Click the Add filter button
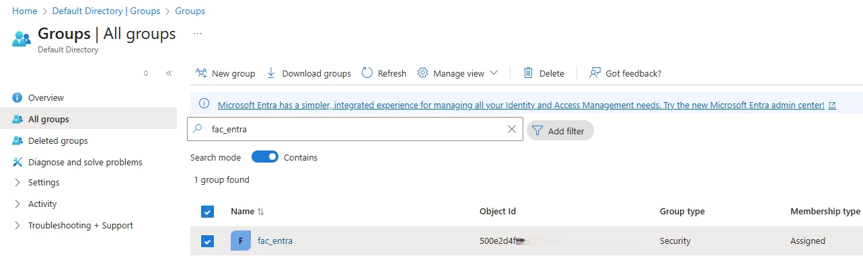This screenshot has height=260, width=863. click(x=560, y=131)
